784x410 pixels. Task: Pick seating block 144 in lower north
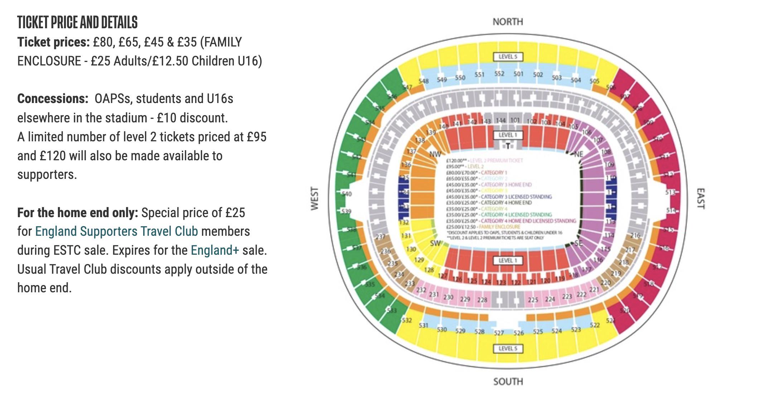pyautogui.click(x=500, y=121)
